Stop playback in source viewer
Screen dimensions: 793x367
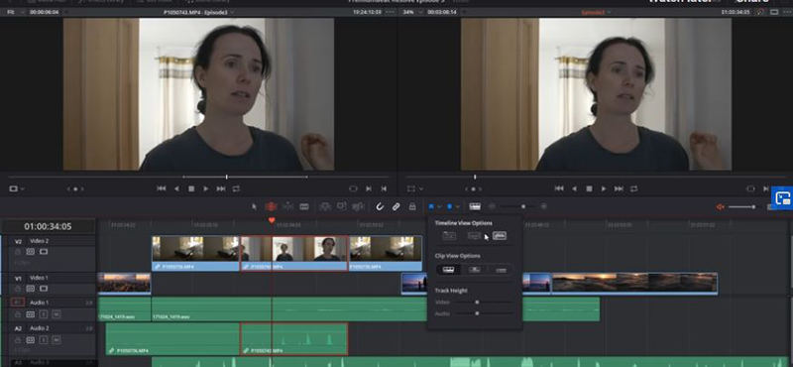point(191,188)
